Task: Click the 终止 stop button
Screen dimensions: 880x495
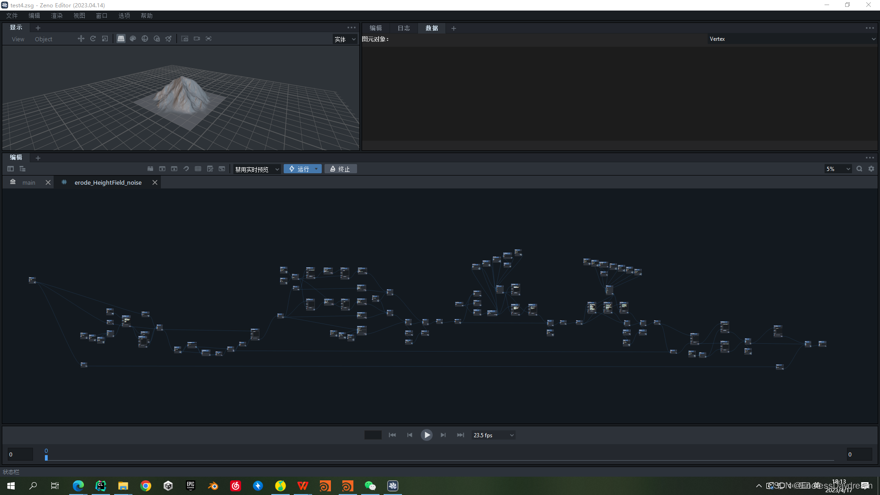Action: pyautogui.click(x=341, y=169)
